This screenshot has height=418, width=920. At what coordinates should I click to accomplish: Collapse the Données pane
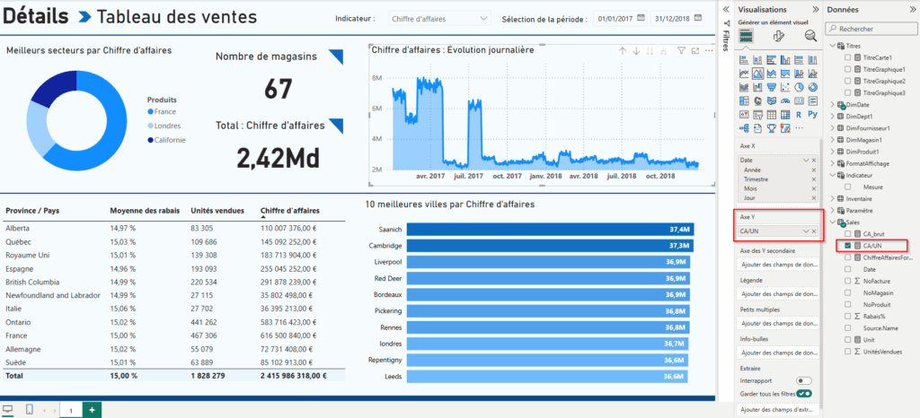point(911,9)
